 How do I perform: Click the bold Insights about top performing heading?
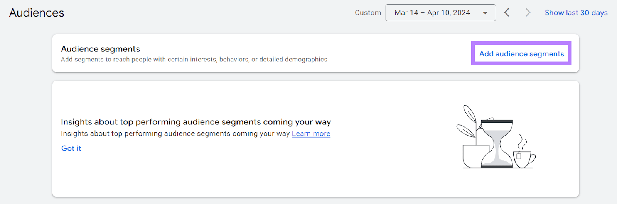(196, 122)
